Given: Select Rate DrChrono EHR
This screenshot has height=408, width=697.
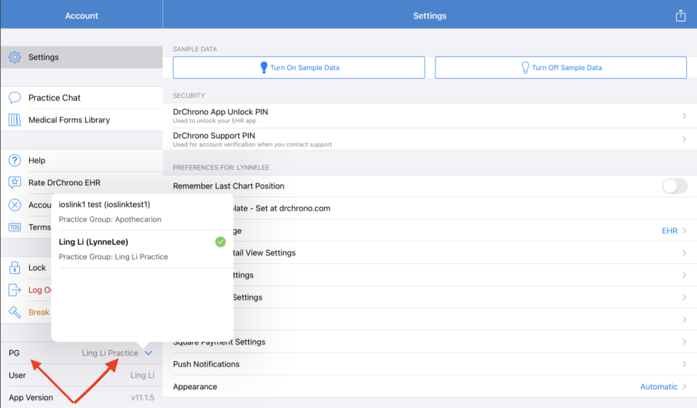Looking at the screenshot, I should [81, 183].
